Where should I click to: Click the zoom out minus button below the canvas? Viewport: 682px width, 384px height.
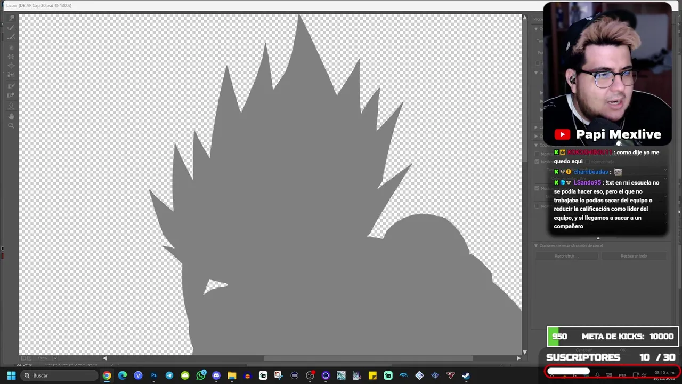[x=22, y=358]
